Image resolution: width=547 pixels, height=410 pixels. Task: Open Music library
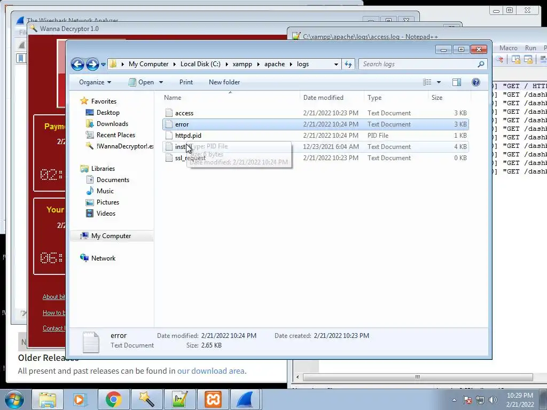(105, 191)
